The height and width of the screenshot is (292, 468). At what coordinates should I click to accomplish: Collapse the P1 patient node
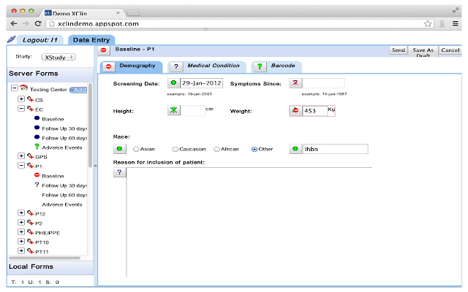pyautogui.click(x=21, y=165)
